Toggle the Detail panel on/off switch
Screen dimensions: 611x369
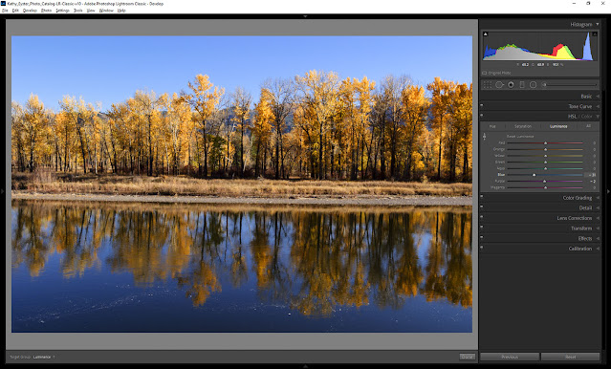click(x=482, y=206)
